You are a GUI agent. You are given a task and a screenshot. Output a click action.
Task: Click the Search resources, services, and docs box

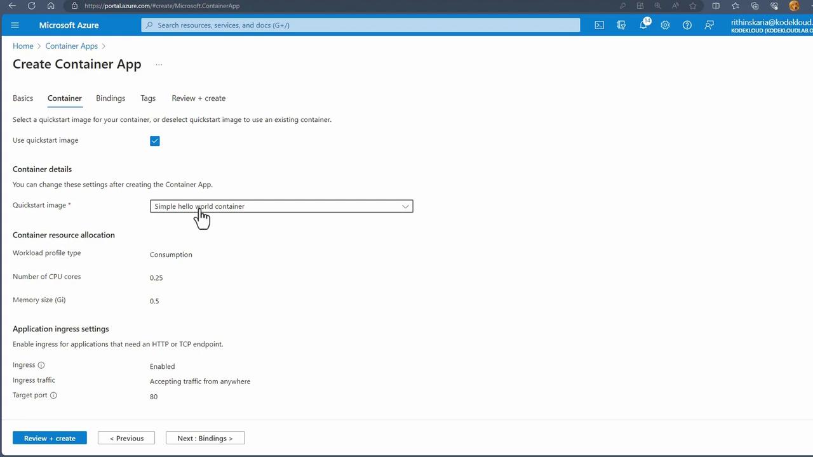tap(361, 25)
